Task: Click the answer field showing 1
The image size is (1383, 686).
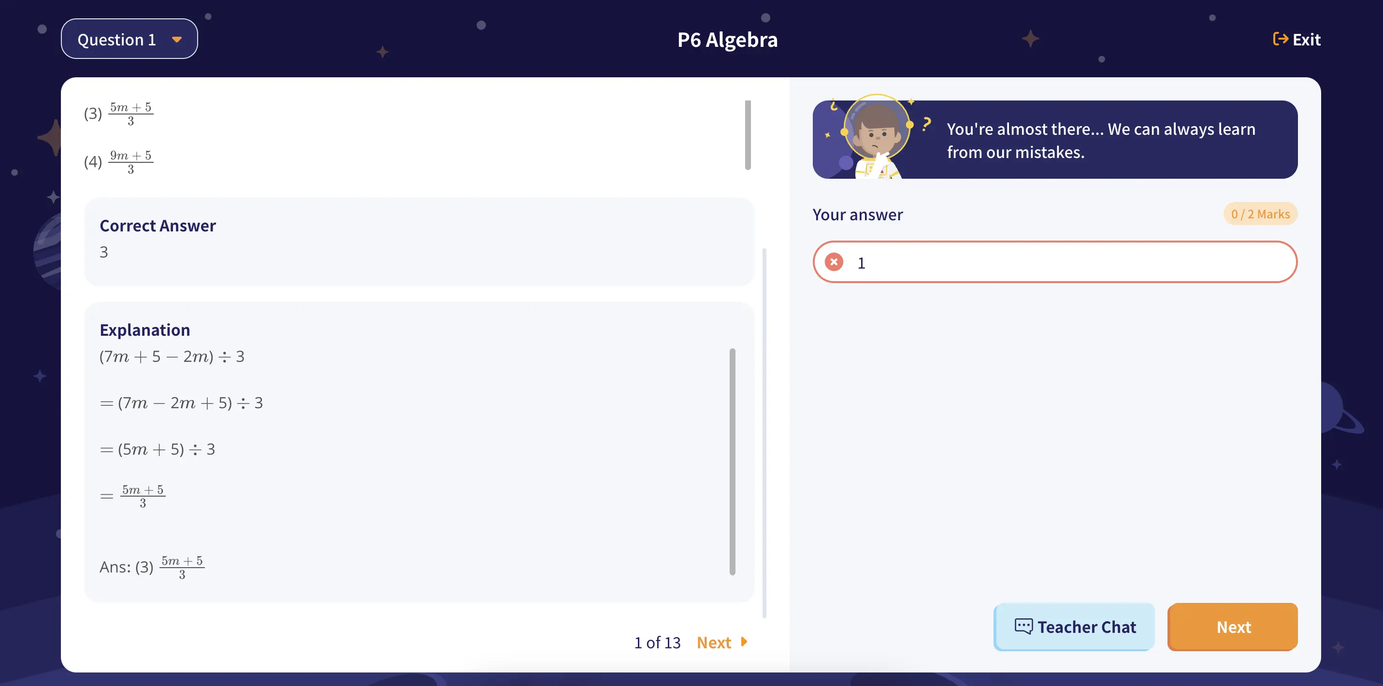Action: (x=1055, y=262)
